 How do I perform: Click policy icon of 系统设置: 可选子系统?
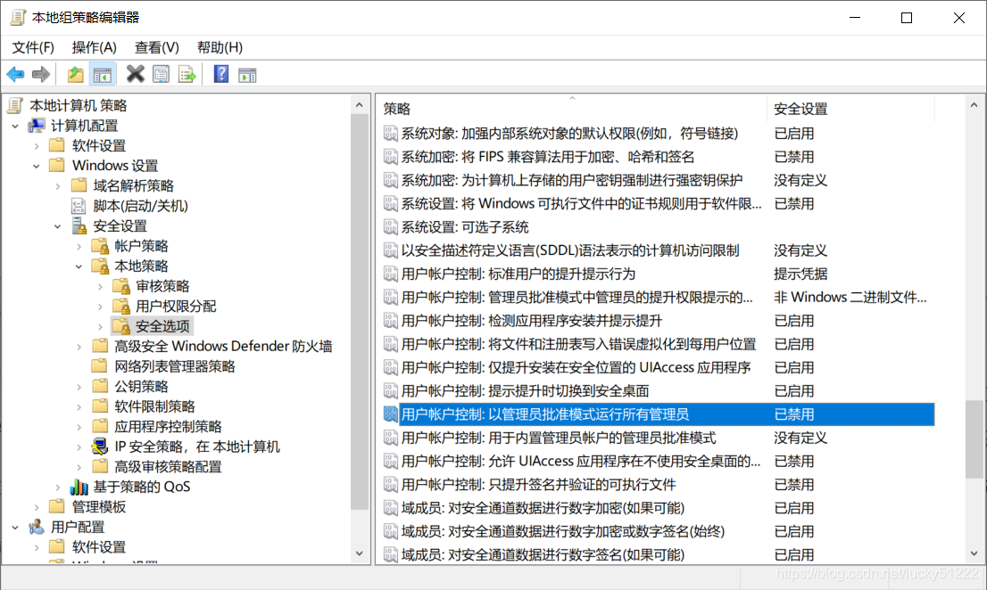[390, 227]
